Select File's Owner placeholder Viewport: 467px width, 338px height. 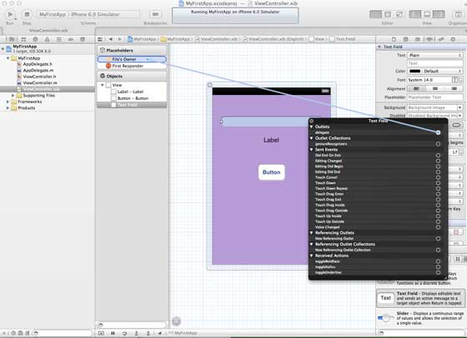(132, 59)
